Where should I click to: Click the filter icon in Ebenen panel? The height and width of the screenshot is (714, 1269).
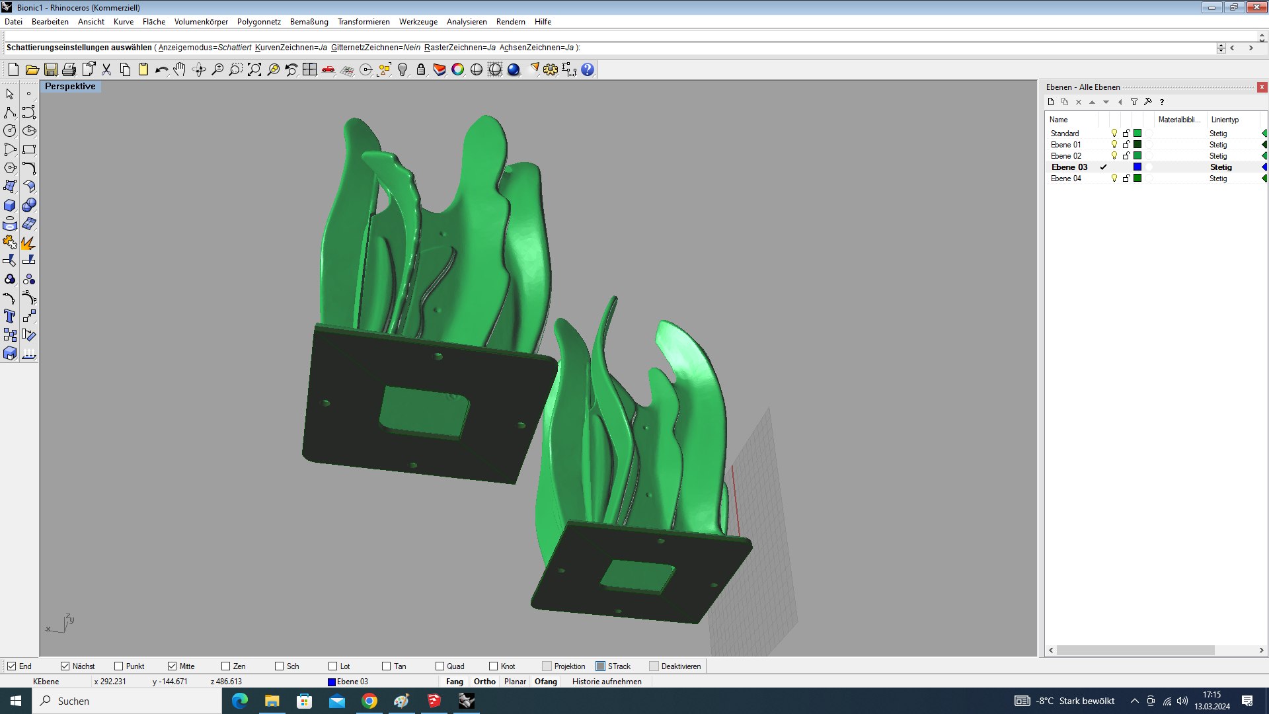pyautogui.click(x=1134, y=102)
